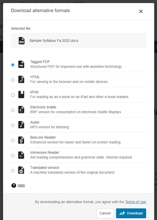Open the Help link
Image resolution: width=157 pixels, height=220 pixels.
point(21,185)
